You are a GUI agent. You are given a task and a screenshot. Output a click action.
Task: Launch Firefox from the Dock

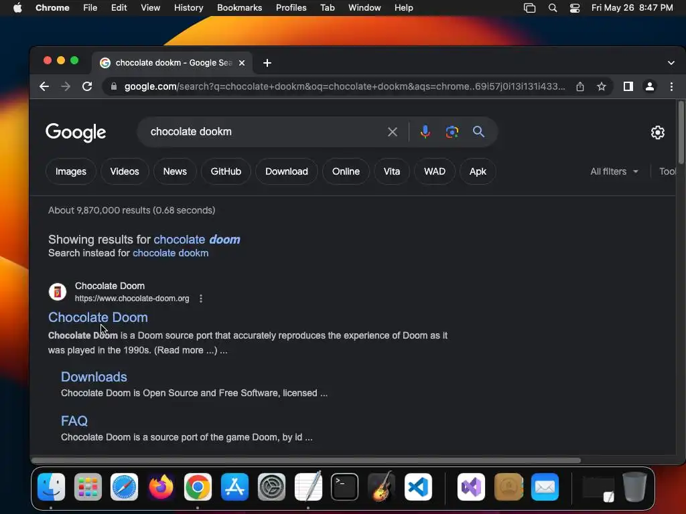point(161,487)
